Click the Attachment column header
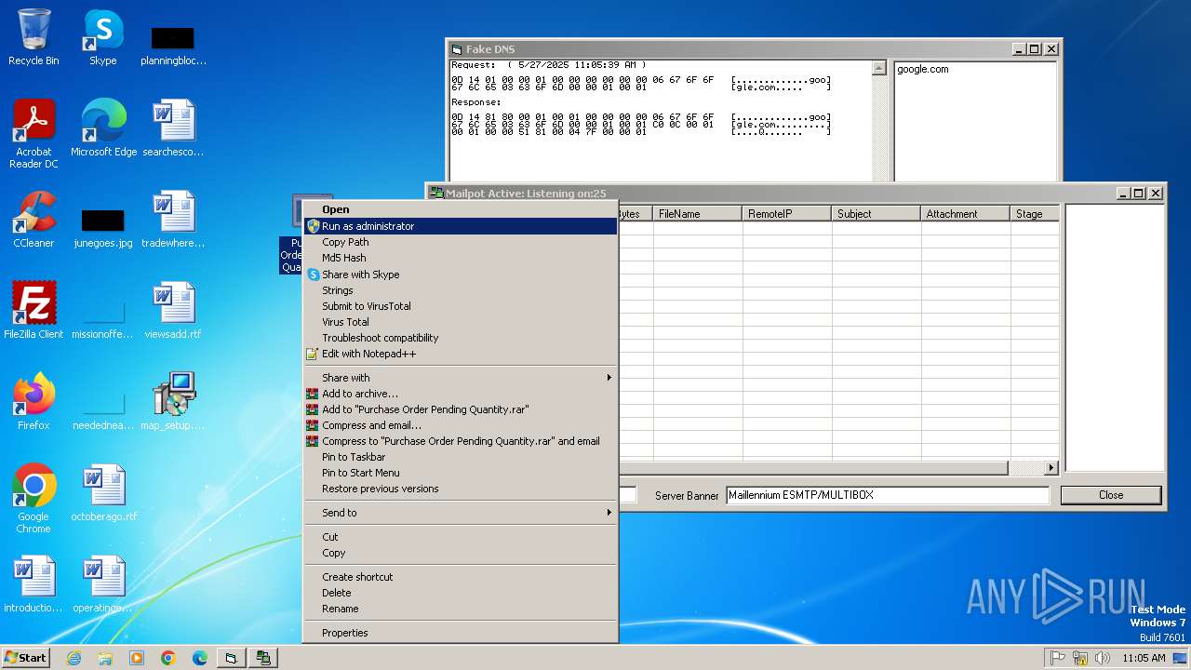 pyautogui.click(x=966, y=214)
